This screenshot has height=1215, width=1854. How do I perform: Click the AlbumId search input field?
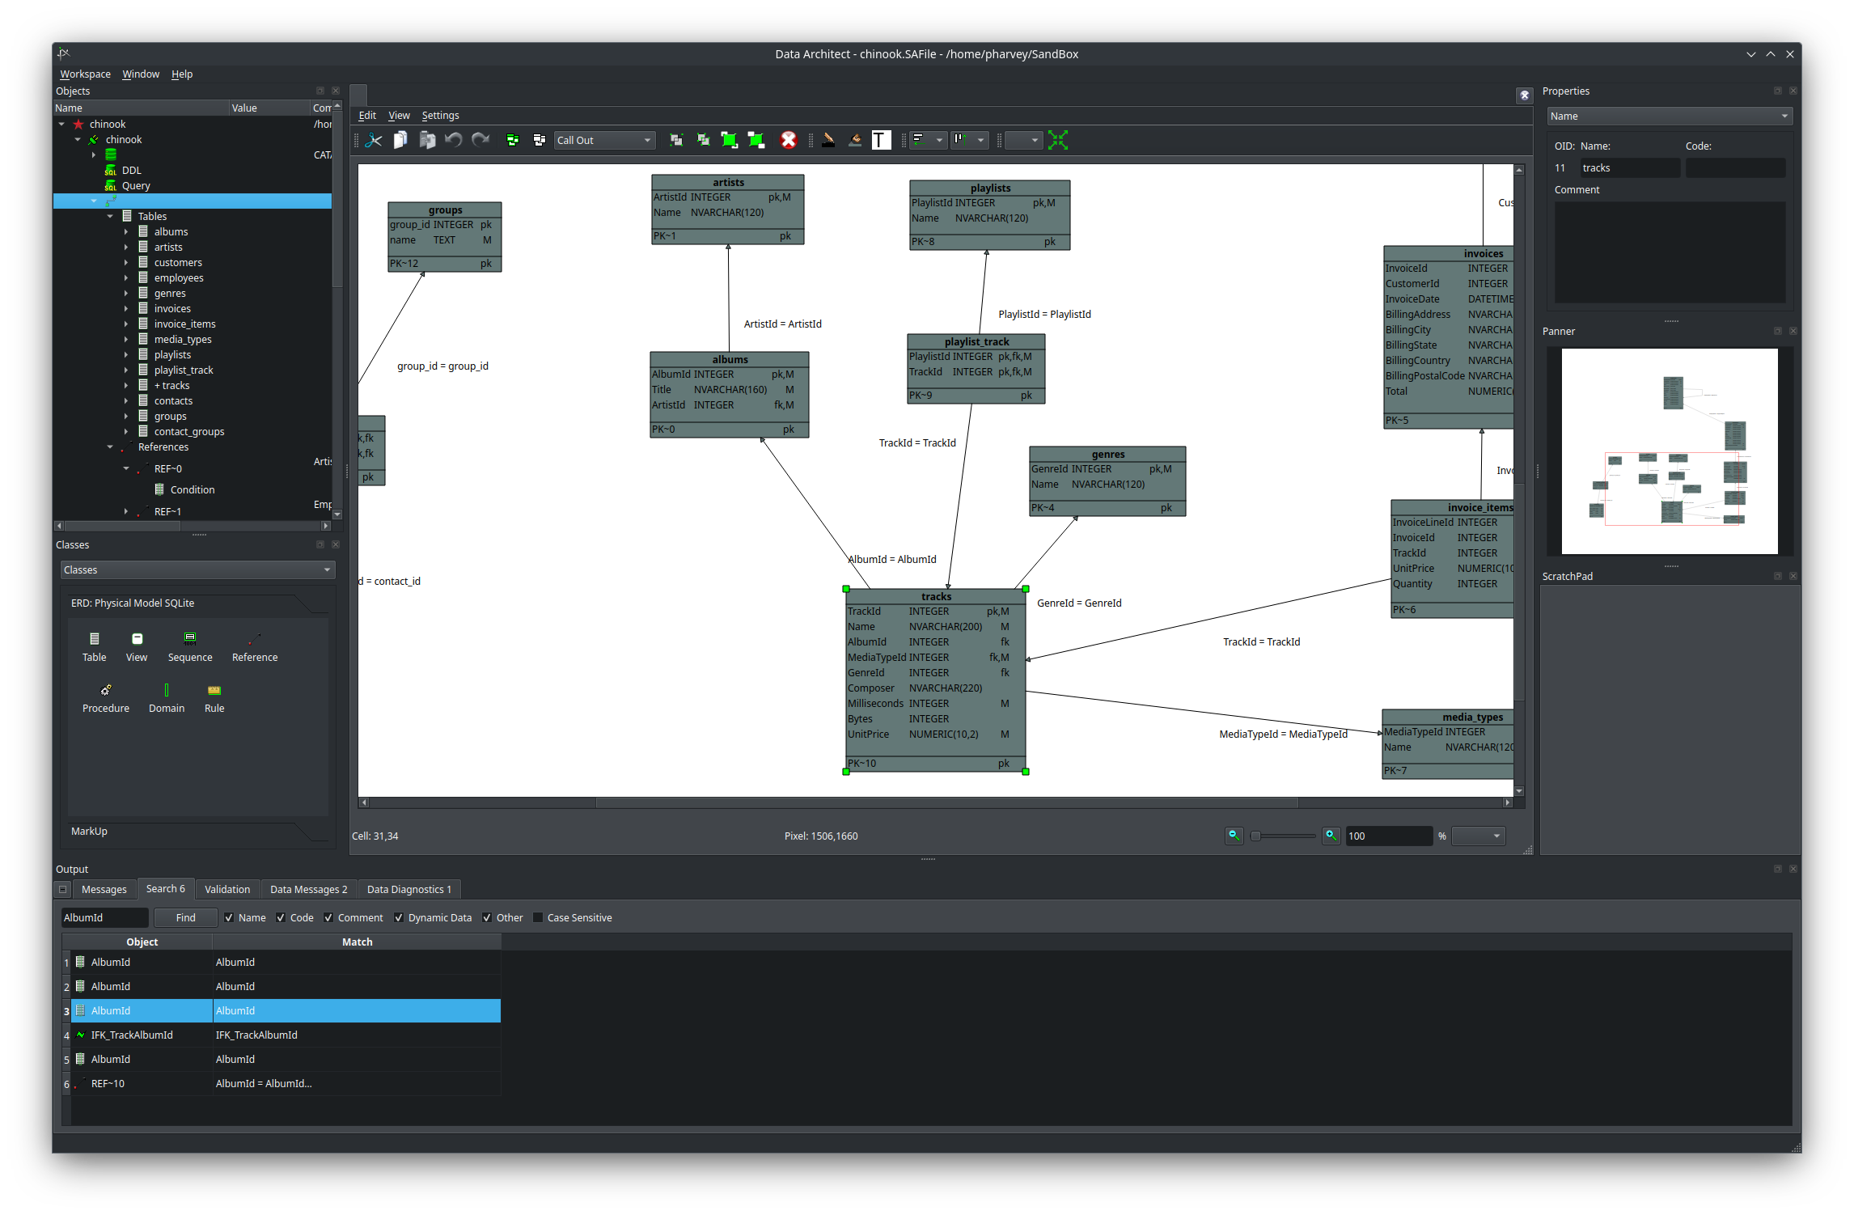point(104,917)
